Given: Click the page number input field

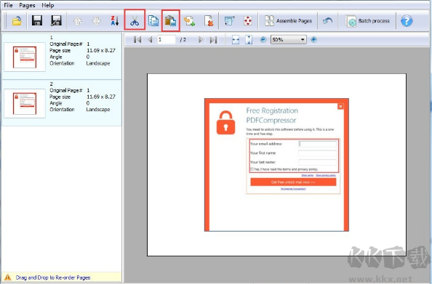Looking at the screenshot, I should [166, 40].
